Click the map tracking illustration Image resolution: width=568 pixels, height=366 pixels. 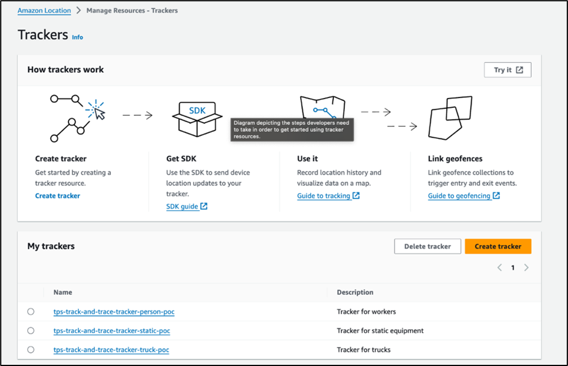[x=323, y=107]
